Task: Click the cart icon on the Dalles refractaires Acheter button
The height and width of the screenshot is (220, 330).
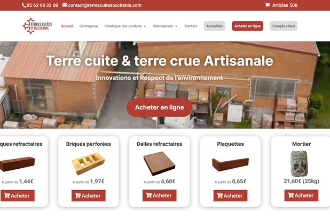Action: pyautogui.click(x=148, y=195)
